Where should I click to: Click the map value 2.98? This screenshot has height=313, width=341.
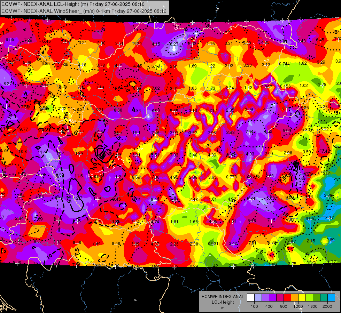click(x=288, y=153)
